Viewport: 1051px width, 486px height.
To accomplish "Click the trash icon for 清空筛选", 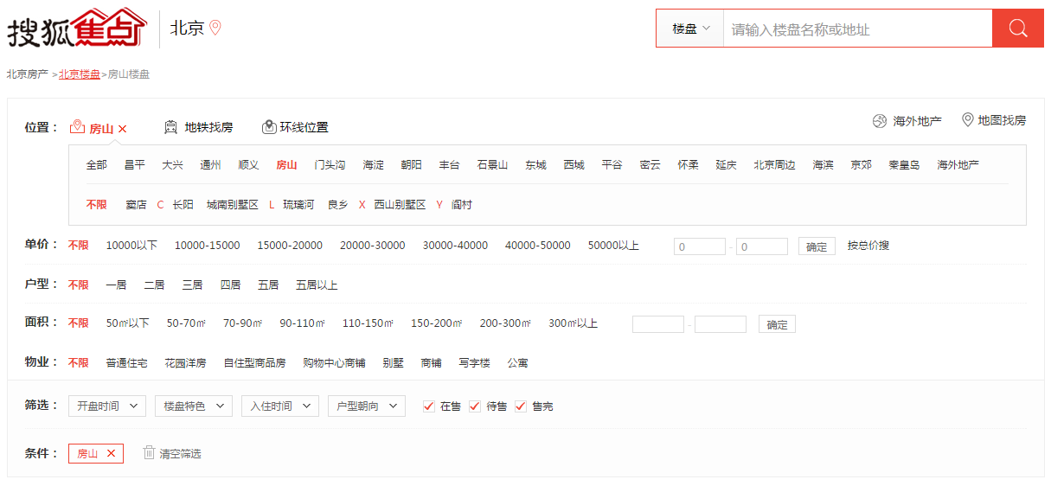I will (149, 452).
